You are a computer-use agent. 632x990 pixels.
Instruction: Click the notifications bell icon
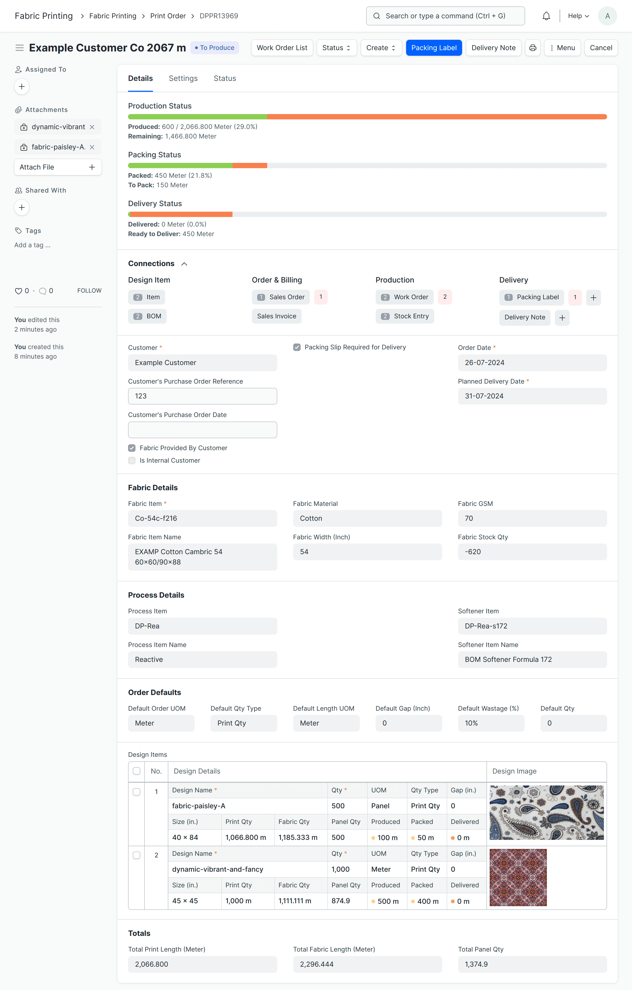[x=546, y=16]
